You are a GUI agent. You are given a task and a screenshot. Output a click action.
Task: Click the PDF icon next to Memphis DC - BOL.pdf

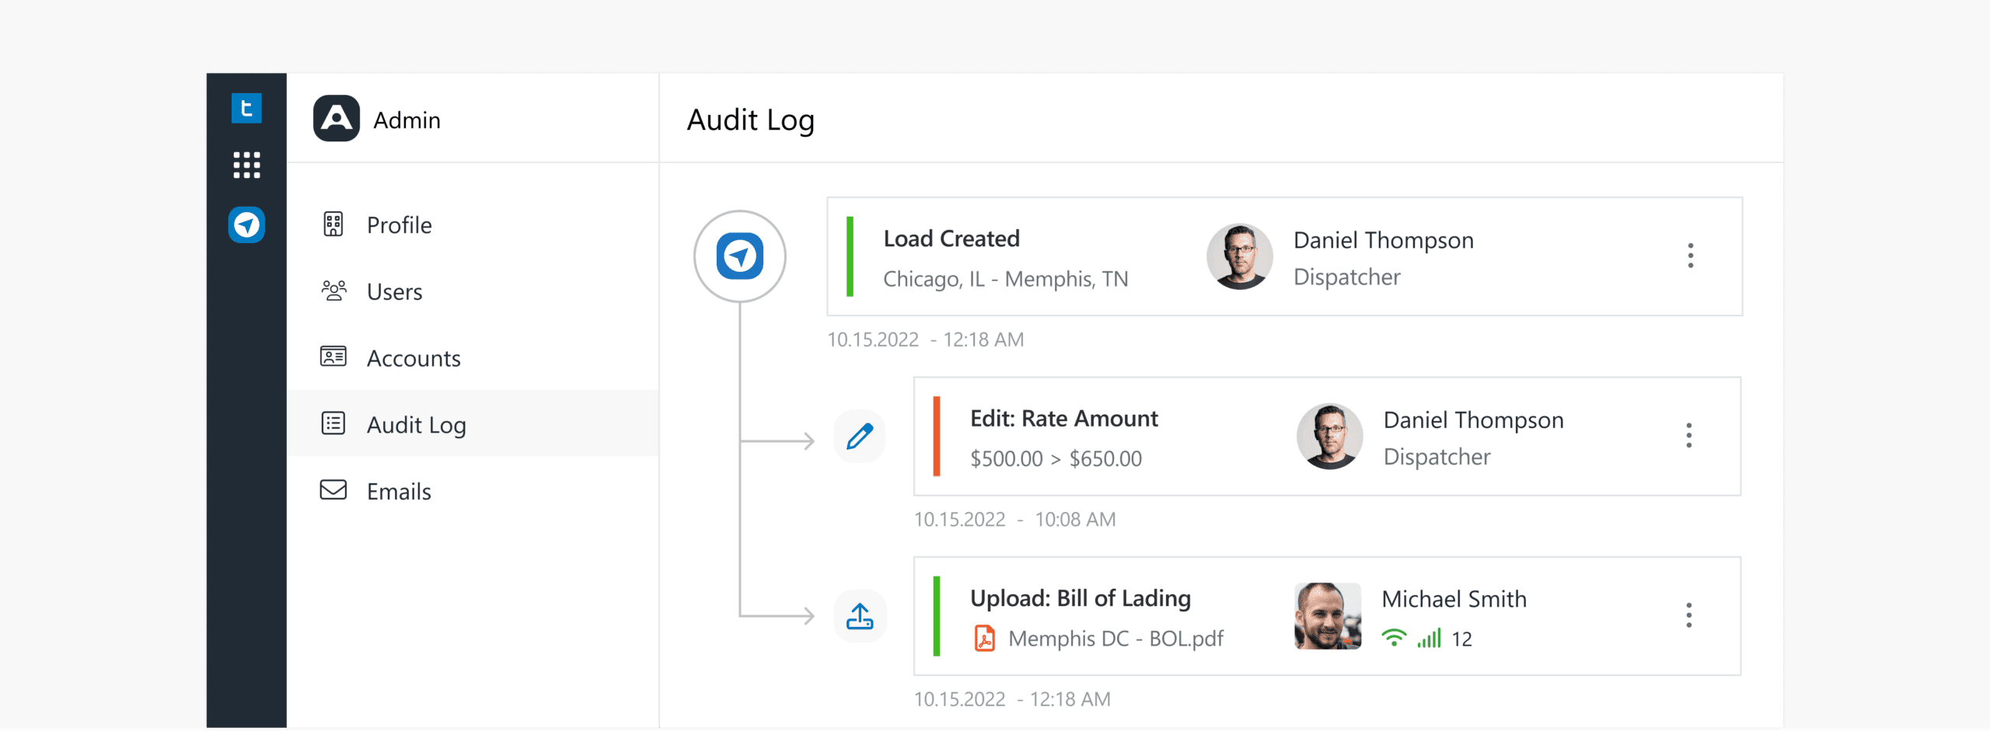[x=985, y=639]
